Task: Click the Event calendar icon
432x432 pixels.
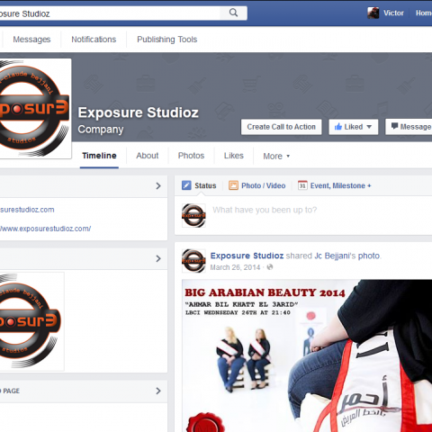Action: (302, 185)
